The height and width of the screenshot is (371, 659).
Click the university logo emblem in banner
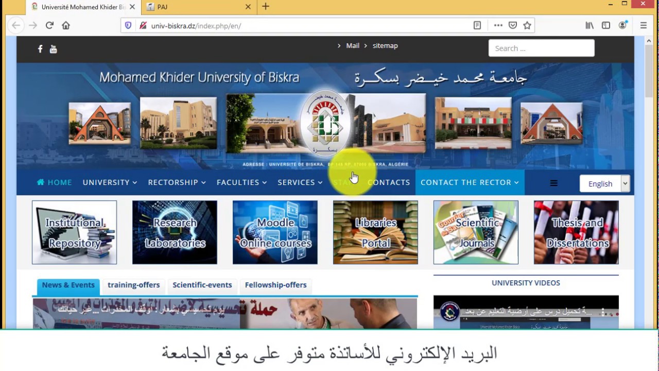pos(325,124)
